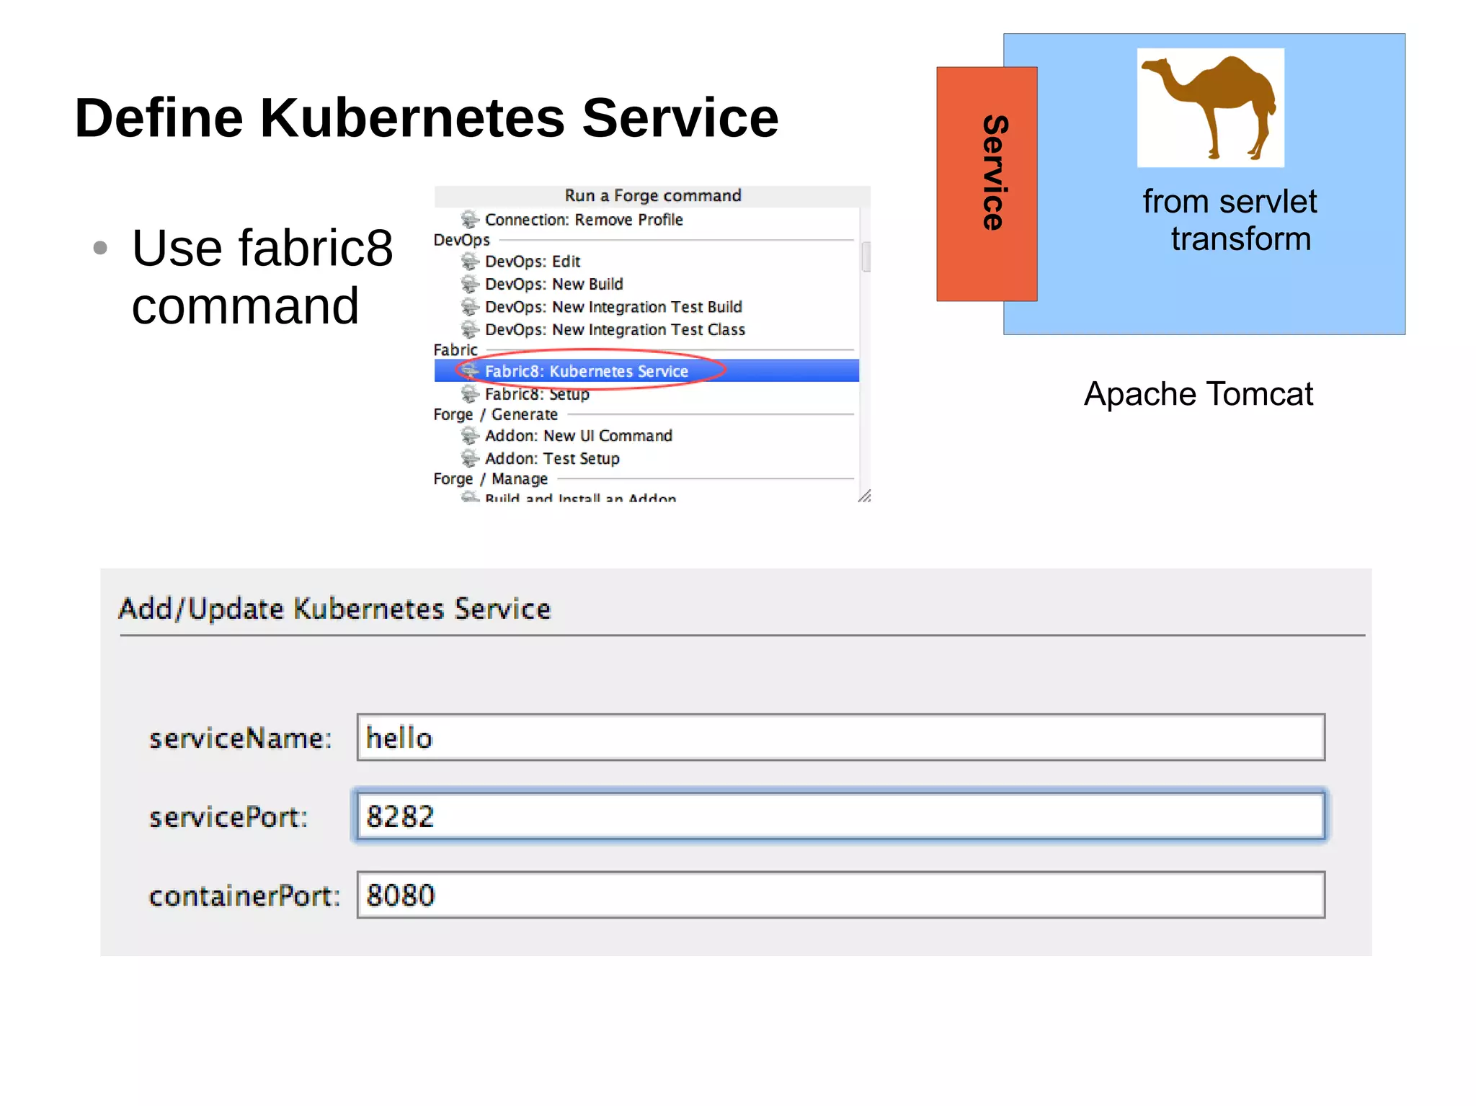1476x1106 pixels.
Task: Pick Addon: Test Setup from command list
Action: (x=552, y=458)
